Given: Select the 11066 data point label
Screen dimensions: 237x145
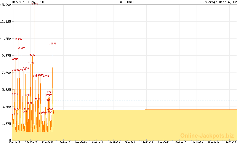Looking at the screenshot, I should click(x=18, y=39).
